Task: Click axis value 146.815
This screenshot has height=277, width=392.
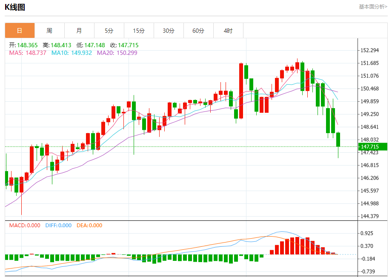Action: coord(369,165)
